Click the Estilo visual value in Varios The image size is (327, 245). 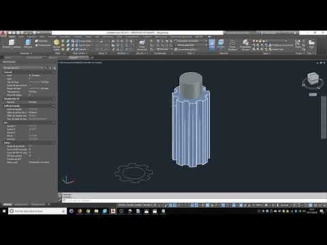tap(39, 162)
